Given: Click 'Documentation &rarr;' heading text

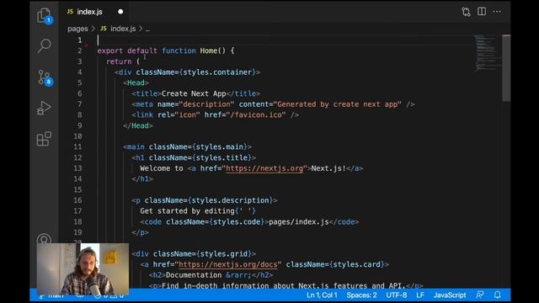Looking at the screenshot, I should (209, 275).
